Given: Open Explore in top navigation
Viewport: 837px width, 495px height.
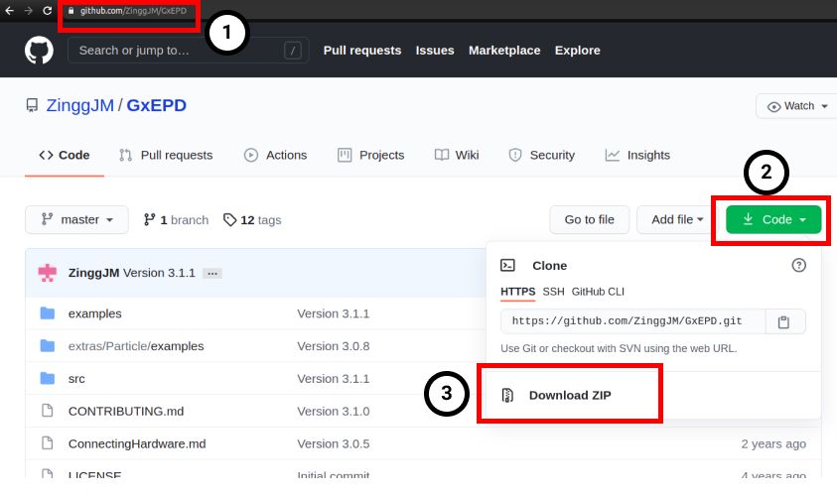Looking at the screenshot, I should (x=577, y=51).
